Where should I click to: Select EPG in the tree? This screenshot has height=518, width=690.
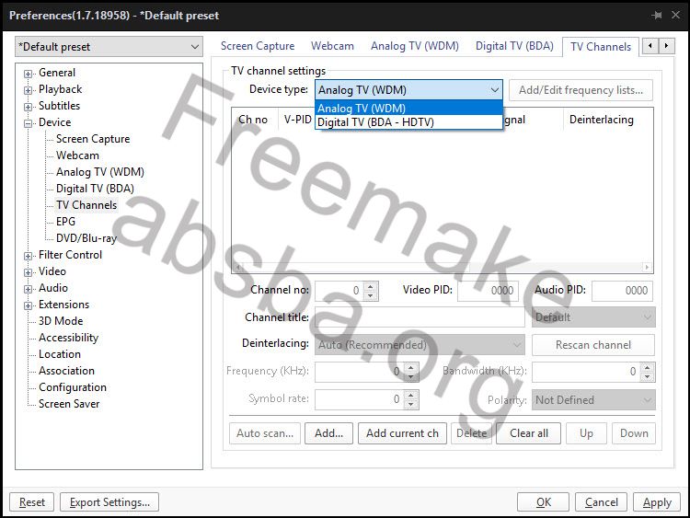pos(65,222)
